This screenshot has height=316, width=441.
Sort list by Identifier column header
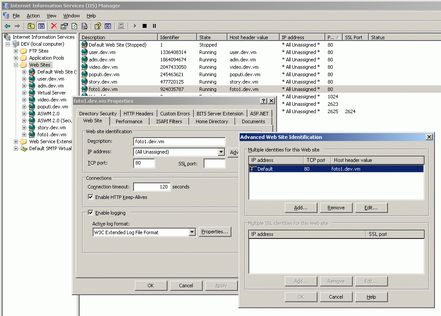coord(177,37)
